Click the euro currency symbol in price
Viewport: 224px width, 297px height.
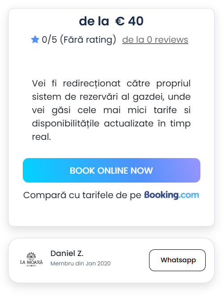pos(120,21)
